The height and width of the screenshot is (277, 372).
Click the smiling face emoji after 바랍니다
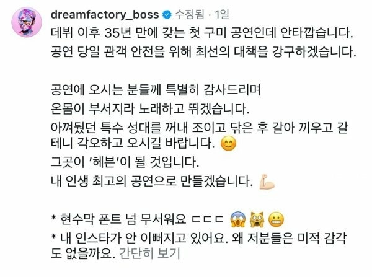(x=228, y=144)
